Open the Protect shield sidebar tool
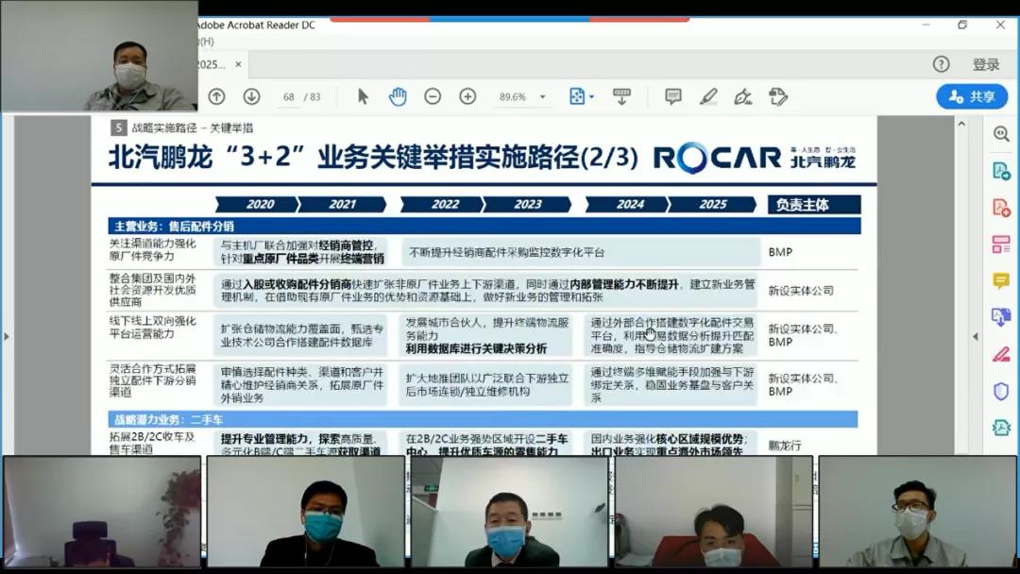The height and width of the screenshot is (574, 1020). 1001,392
